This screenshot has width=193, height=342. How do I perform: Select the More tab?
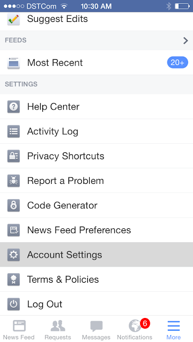[x=174, y=330]
